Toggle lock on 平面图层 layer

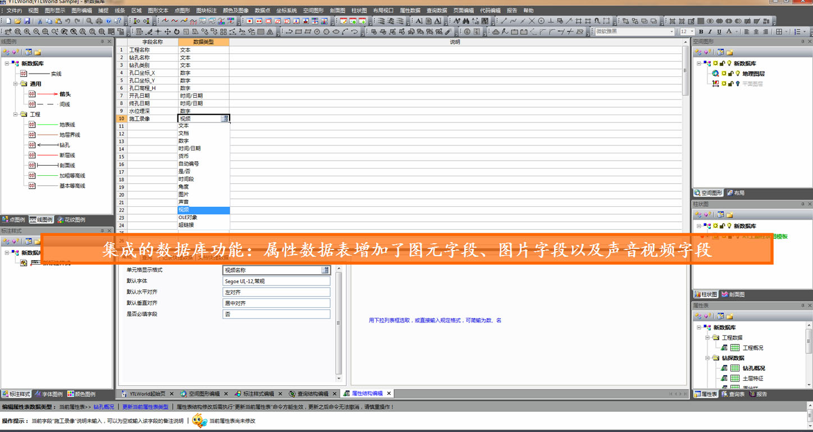pyautogui.click(x=731, y=84)
